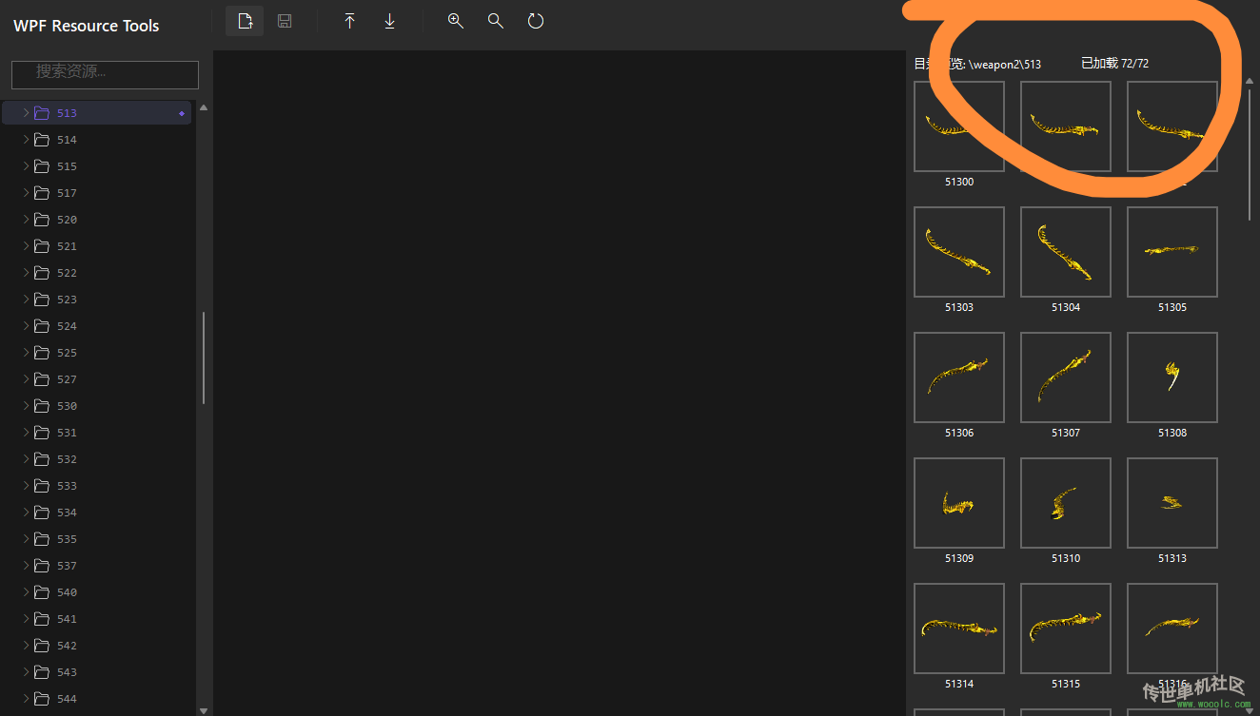The width and height of the screenshot is (1260, 716).
Task: Select thumbnail 51306
Action: point(959,377)
